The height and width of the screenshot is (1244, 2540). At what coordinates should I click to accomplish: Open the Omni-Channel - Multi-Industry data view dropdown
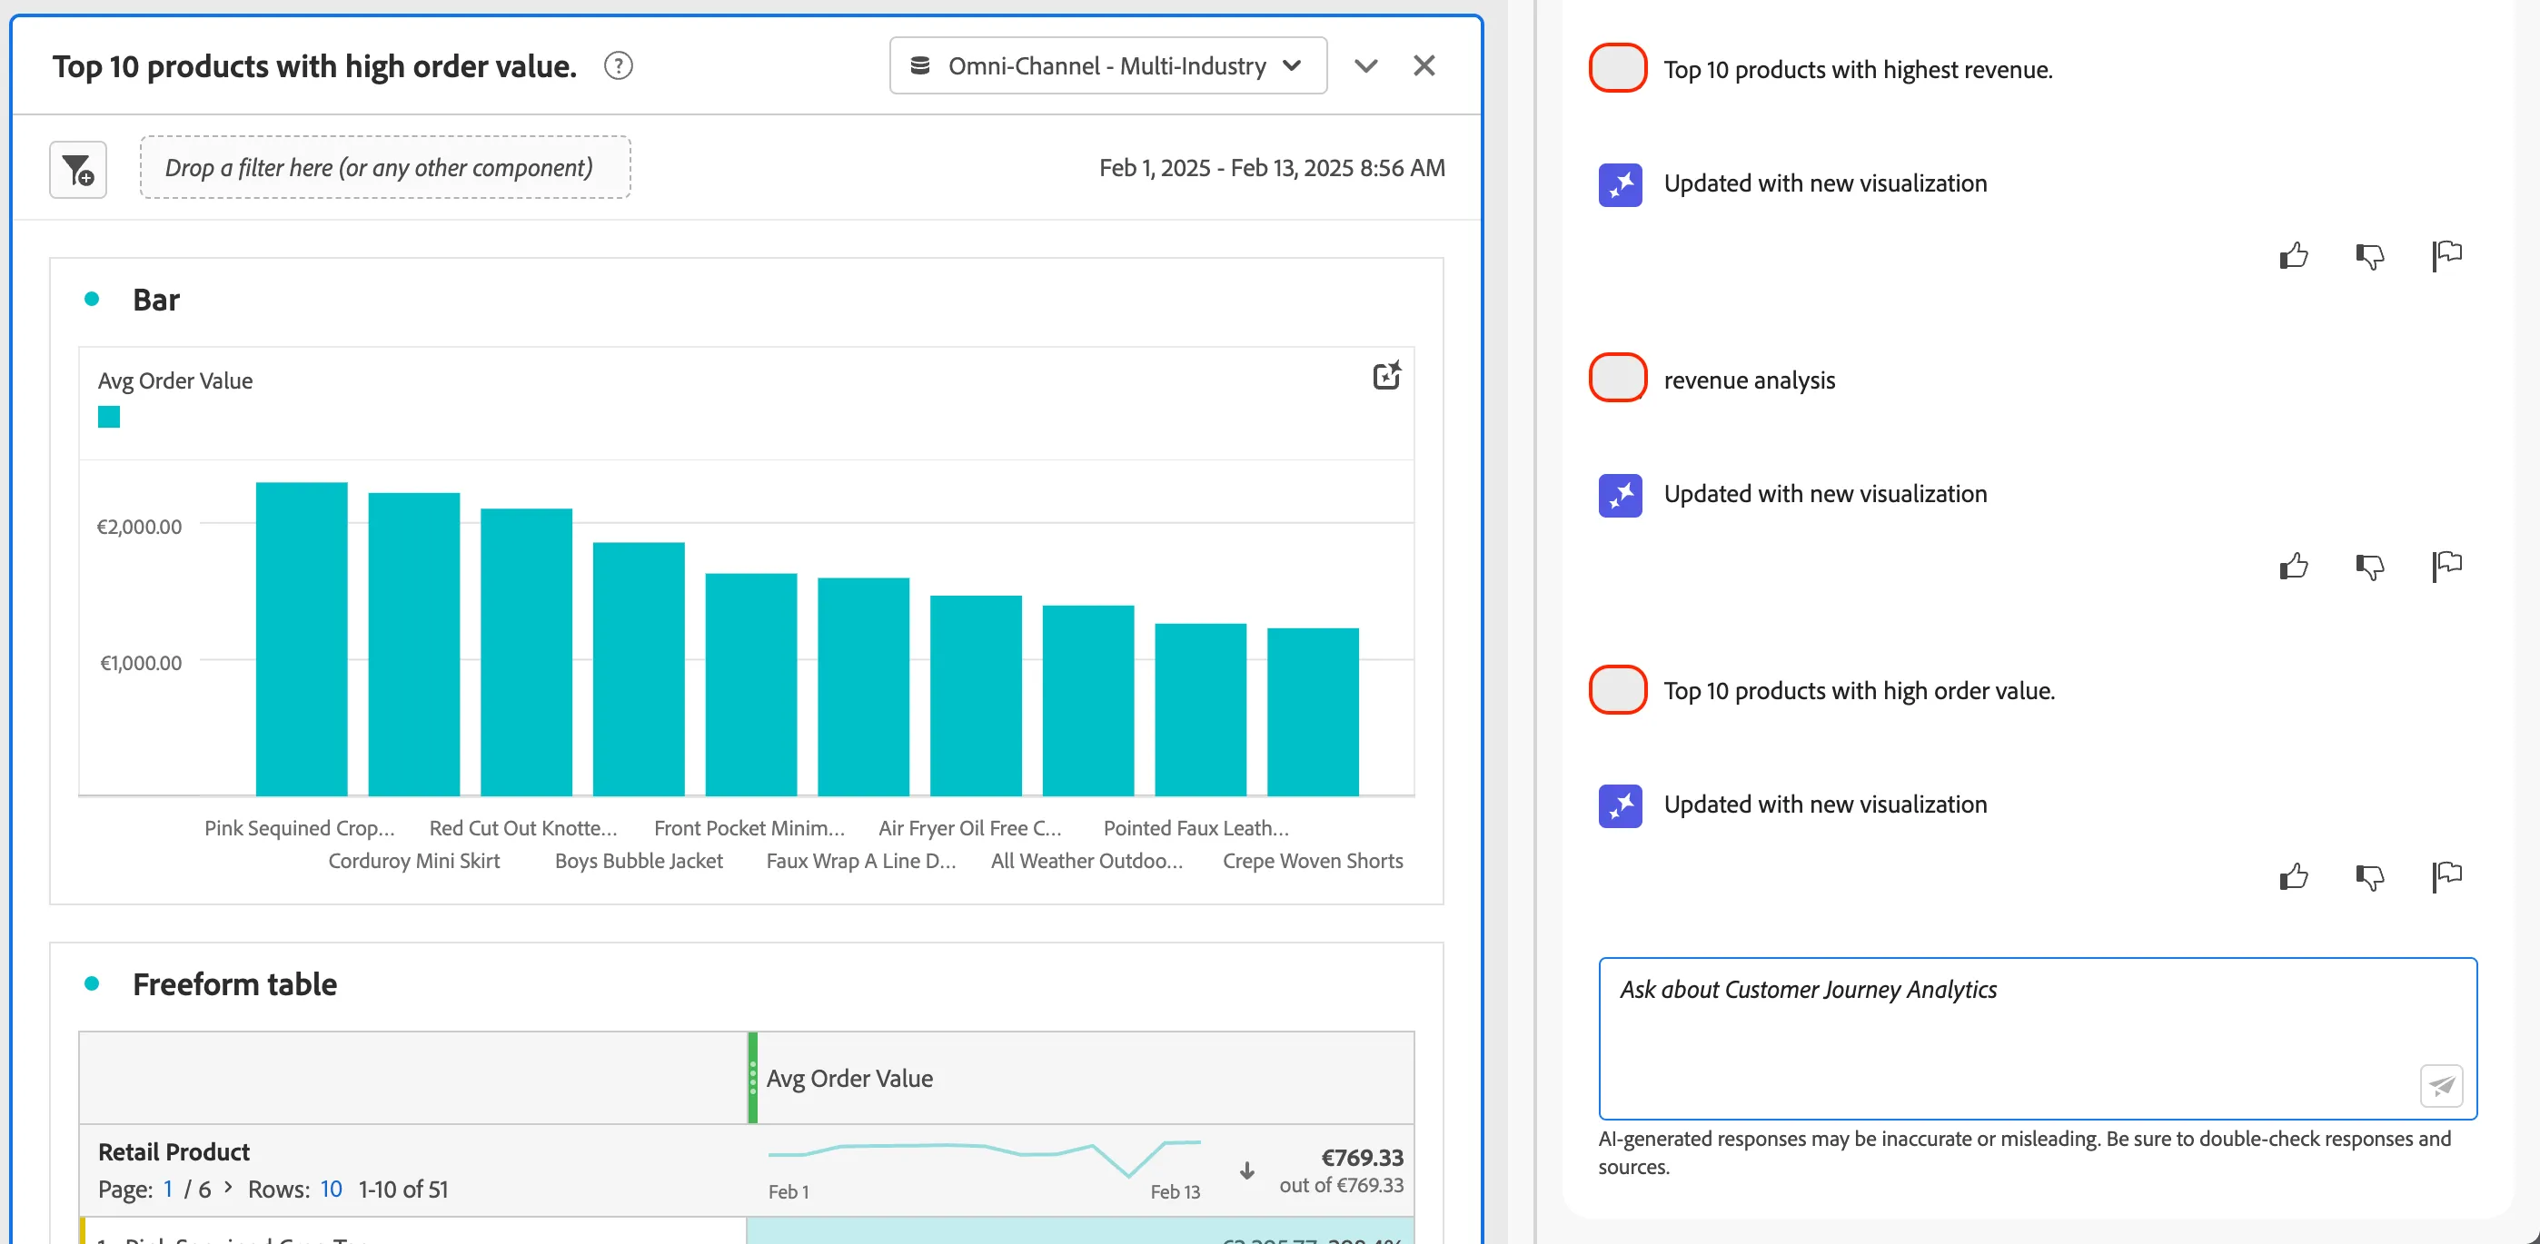click(1107, 66)
